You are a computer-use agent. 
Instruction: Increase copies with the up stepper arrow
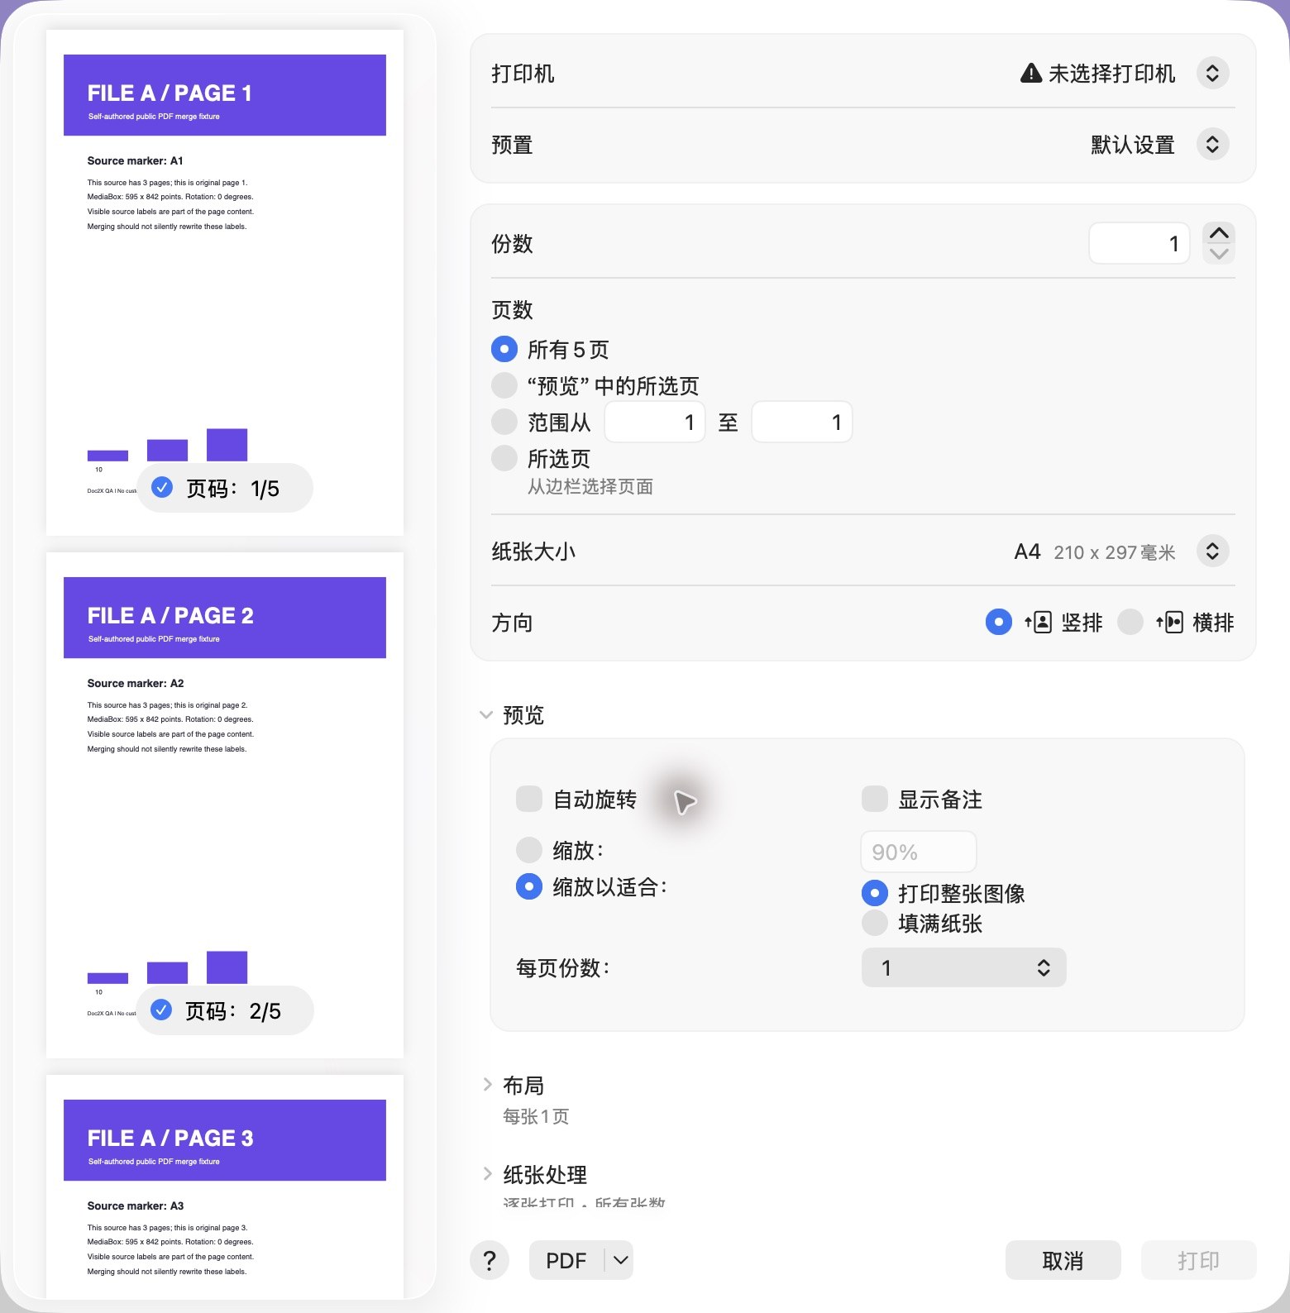[1219, 233]
